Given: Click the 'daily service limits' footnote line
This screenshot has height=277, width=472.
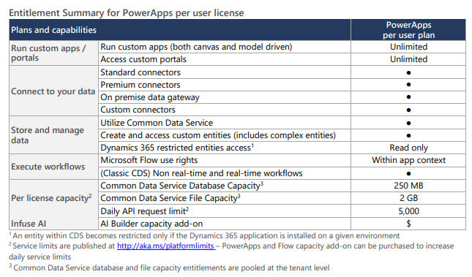Looking at the screenshot, I should 40,257.
